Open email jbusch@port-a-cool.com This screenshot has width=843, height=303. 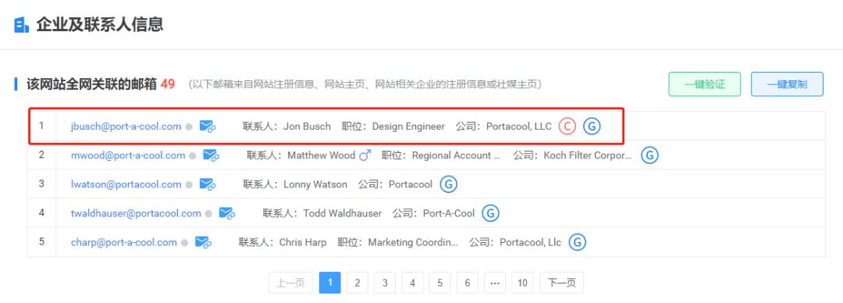point(126,127)
